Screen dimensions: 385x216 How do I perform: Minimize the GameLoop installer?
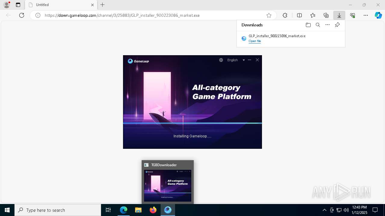coord(249,60)
